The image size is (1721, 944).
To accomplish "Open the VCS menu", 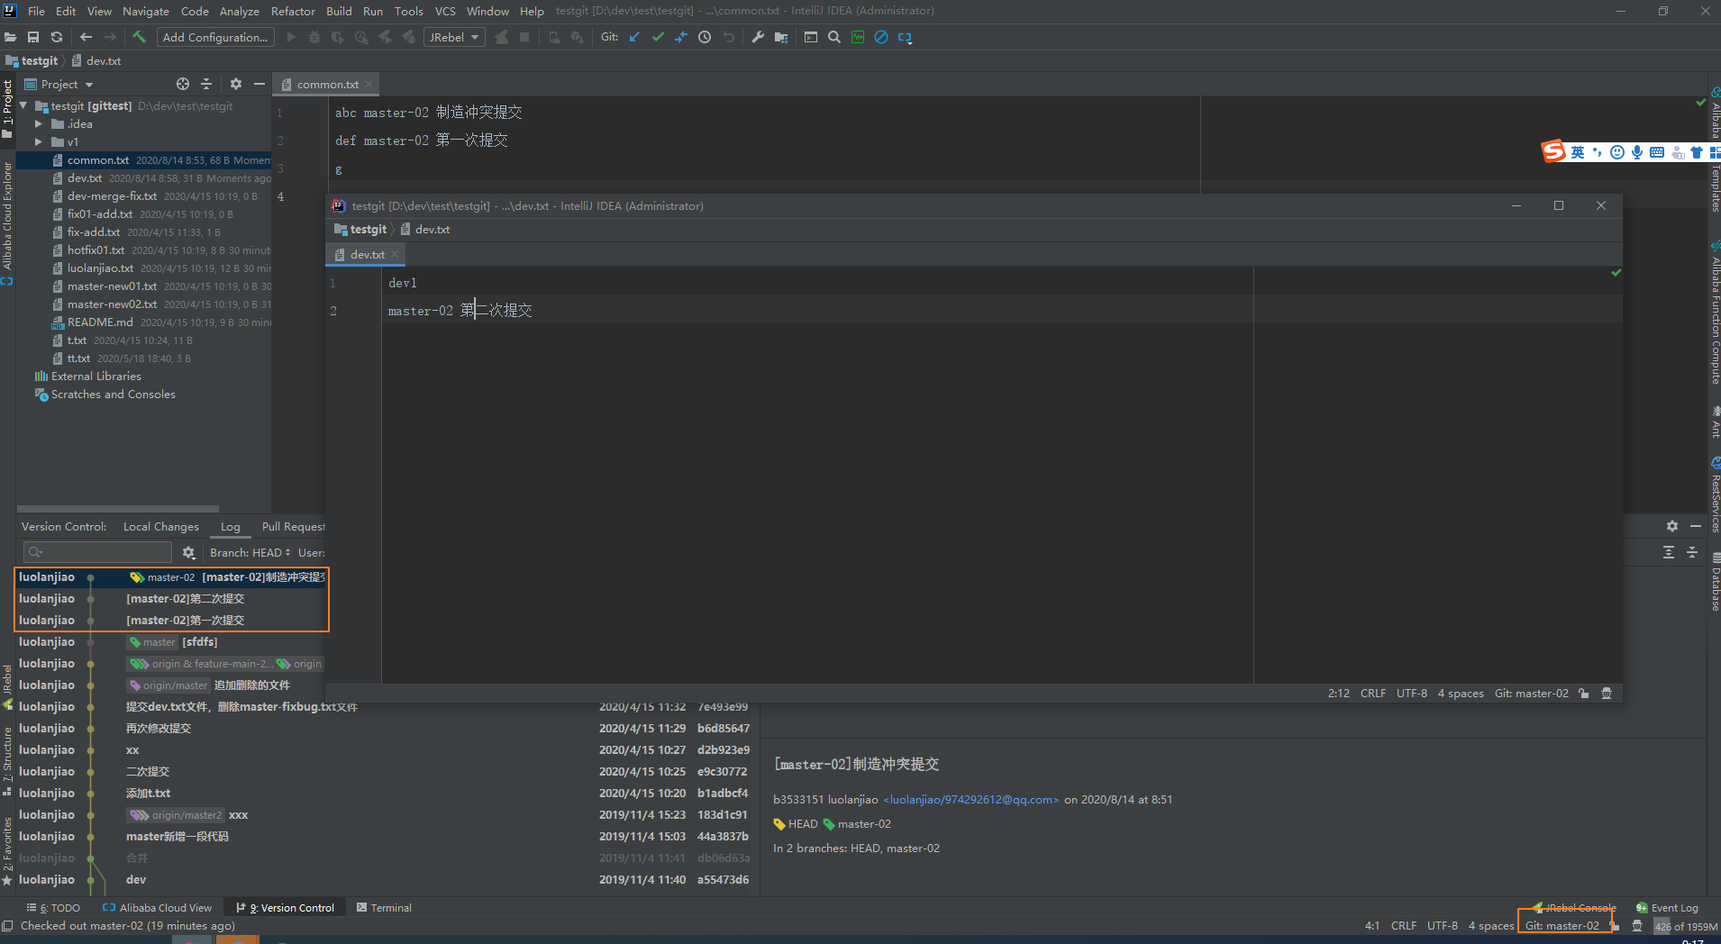I will coord(445,11).
